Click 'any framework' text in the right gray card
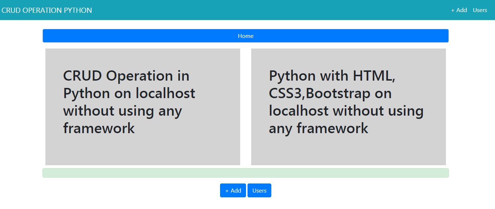 pos(319,128)
